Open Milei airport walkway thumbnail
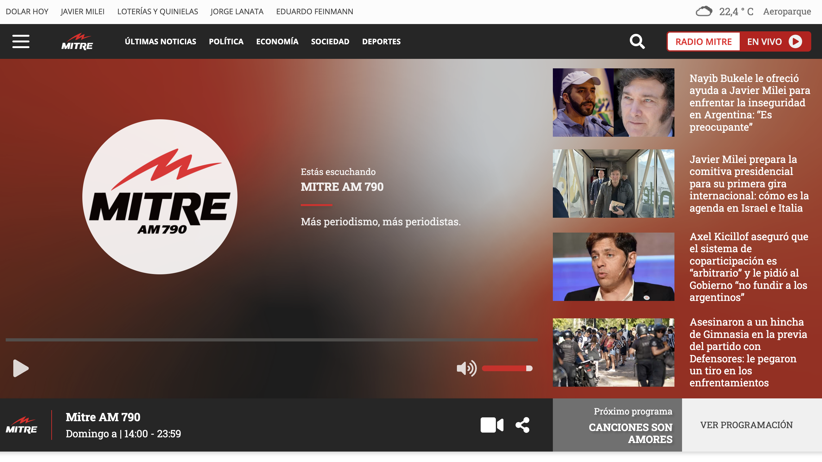 click(613, 183)
